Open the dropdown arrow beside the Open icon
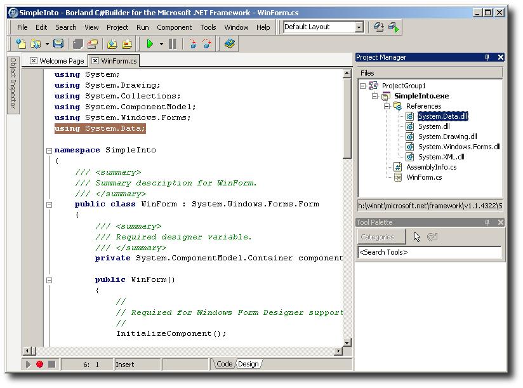This screenshot has height=388, width=523. (x=47, y=44)
